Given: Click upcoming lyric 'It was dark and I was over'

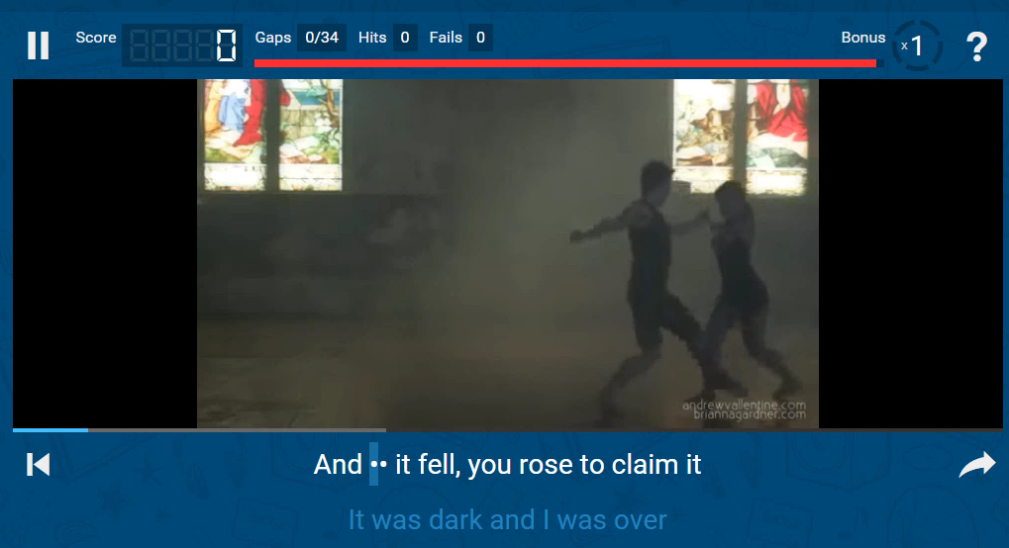Looking at the screenshot, I should (507, 519).
